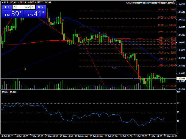This screenshot has height=139, width=186.
Task: Click the website URL watermark text
Action: (149, 3)
